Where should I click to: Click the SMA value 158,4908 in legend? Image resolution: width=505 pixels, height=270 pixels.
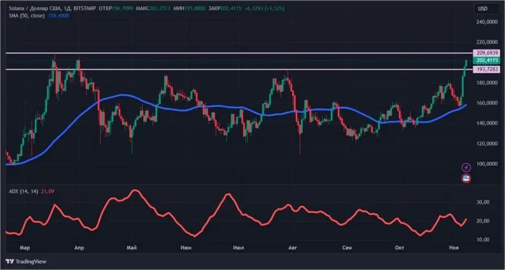58,16
